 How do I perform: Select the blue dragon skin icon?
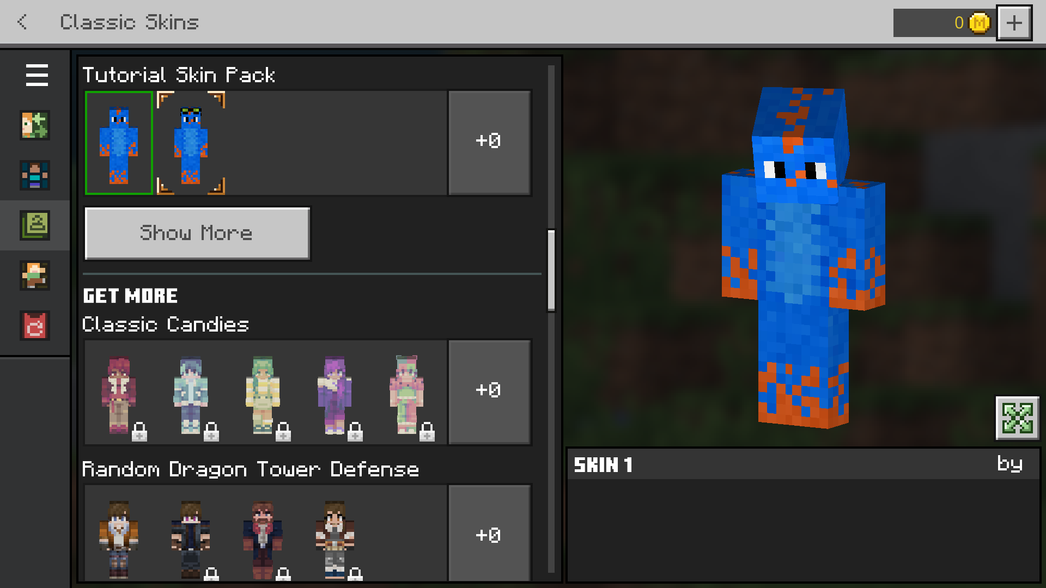point(119,142)
